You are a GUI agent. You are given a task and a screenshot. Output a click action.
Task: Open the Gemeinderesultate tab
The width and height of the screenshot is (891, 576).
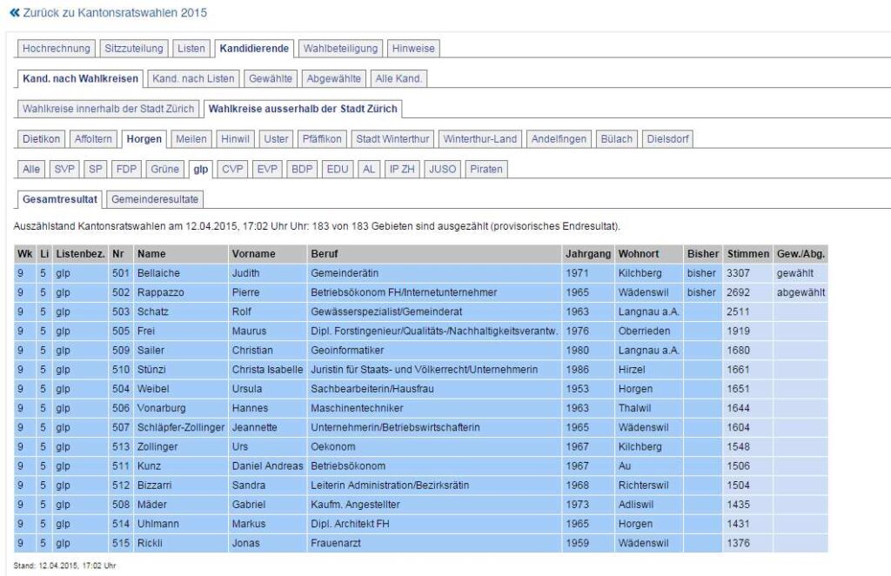[x=154, y=199]
